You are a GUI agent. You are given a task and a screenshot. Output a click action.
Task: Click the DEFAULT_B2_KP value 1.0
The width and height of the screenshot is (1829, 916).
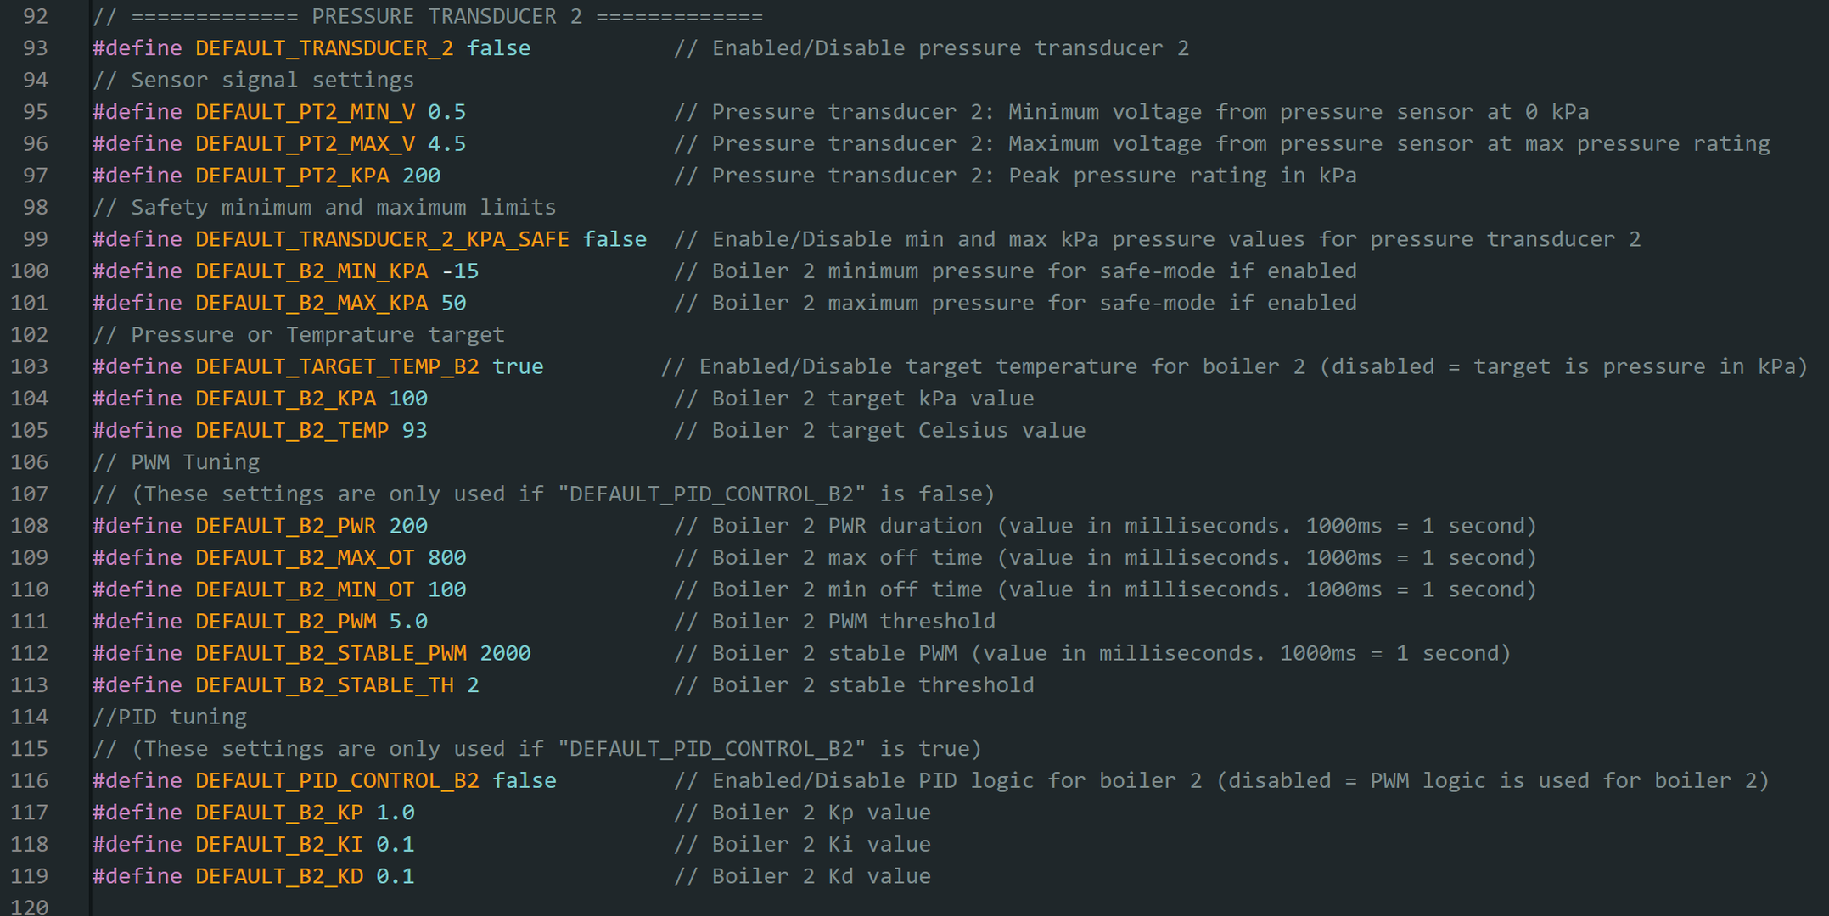pos(396,813)
